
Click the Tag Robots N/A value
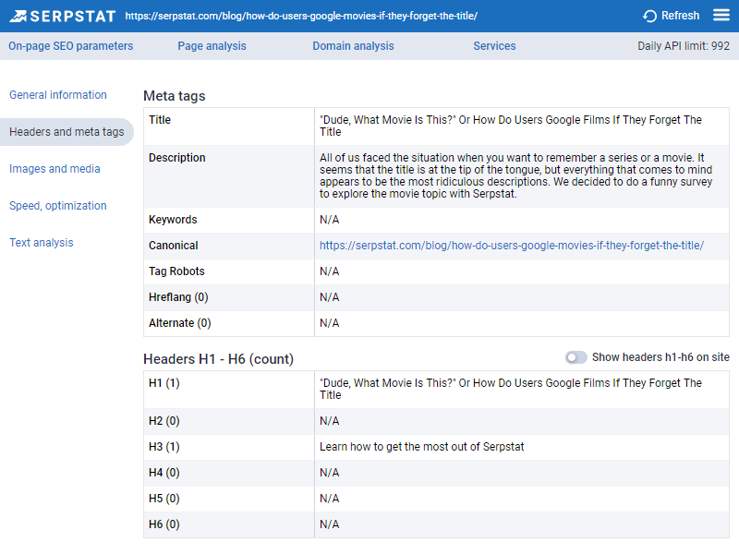pos(330,271)
